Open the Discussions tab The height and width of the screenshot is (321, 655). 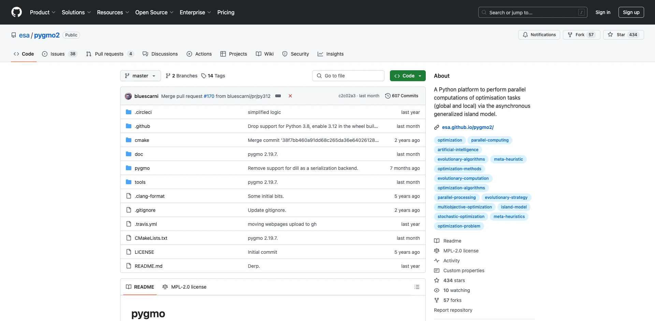click(x=160, y=54)
